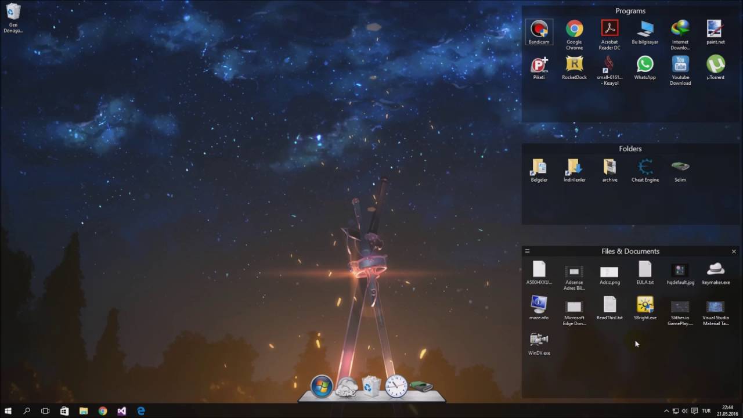
Task: Select the small-6161 Kısayol shortcut
Action: coord(609,70)
